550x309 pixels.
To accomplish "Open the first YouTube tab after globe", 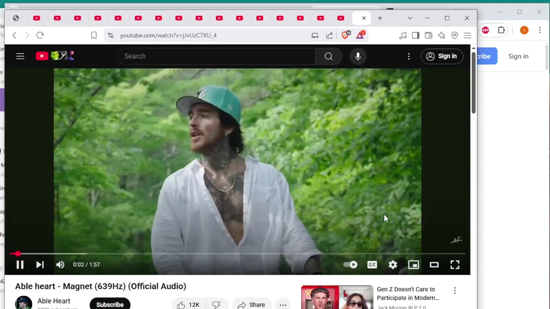I will tap(37, 18).
